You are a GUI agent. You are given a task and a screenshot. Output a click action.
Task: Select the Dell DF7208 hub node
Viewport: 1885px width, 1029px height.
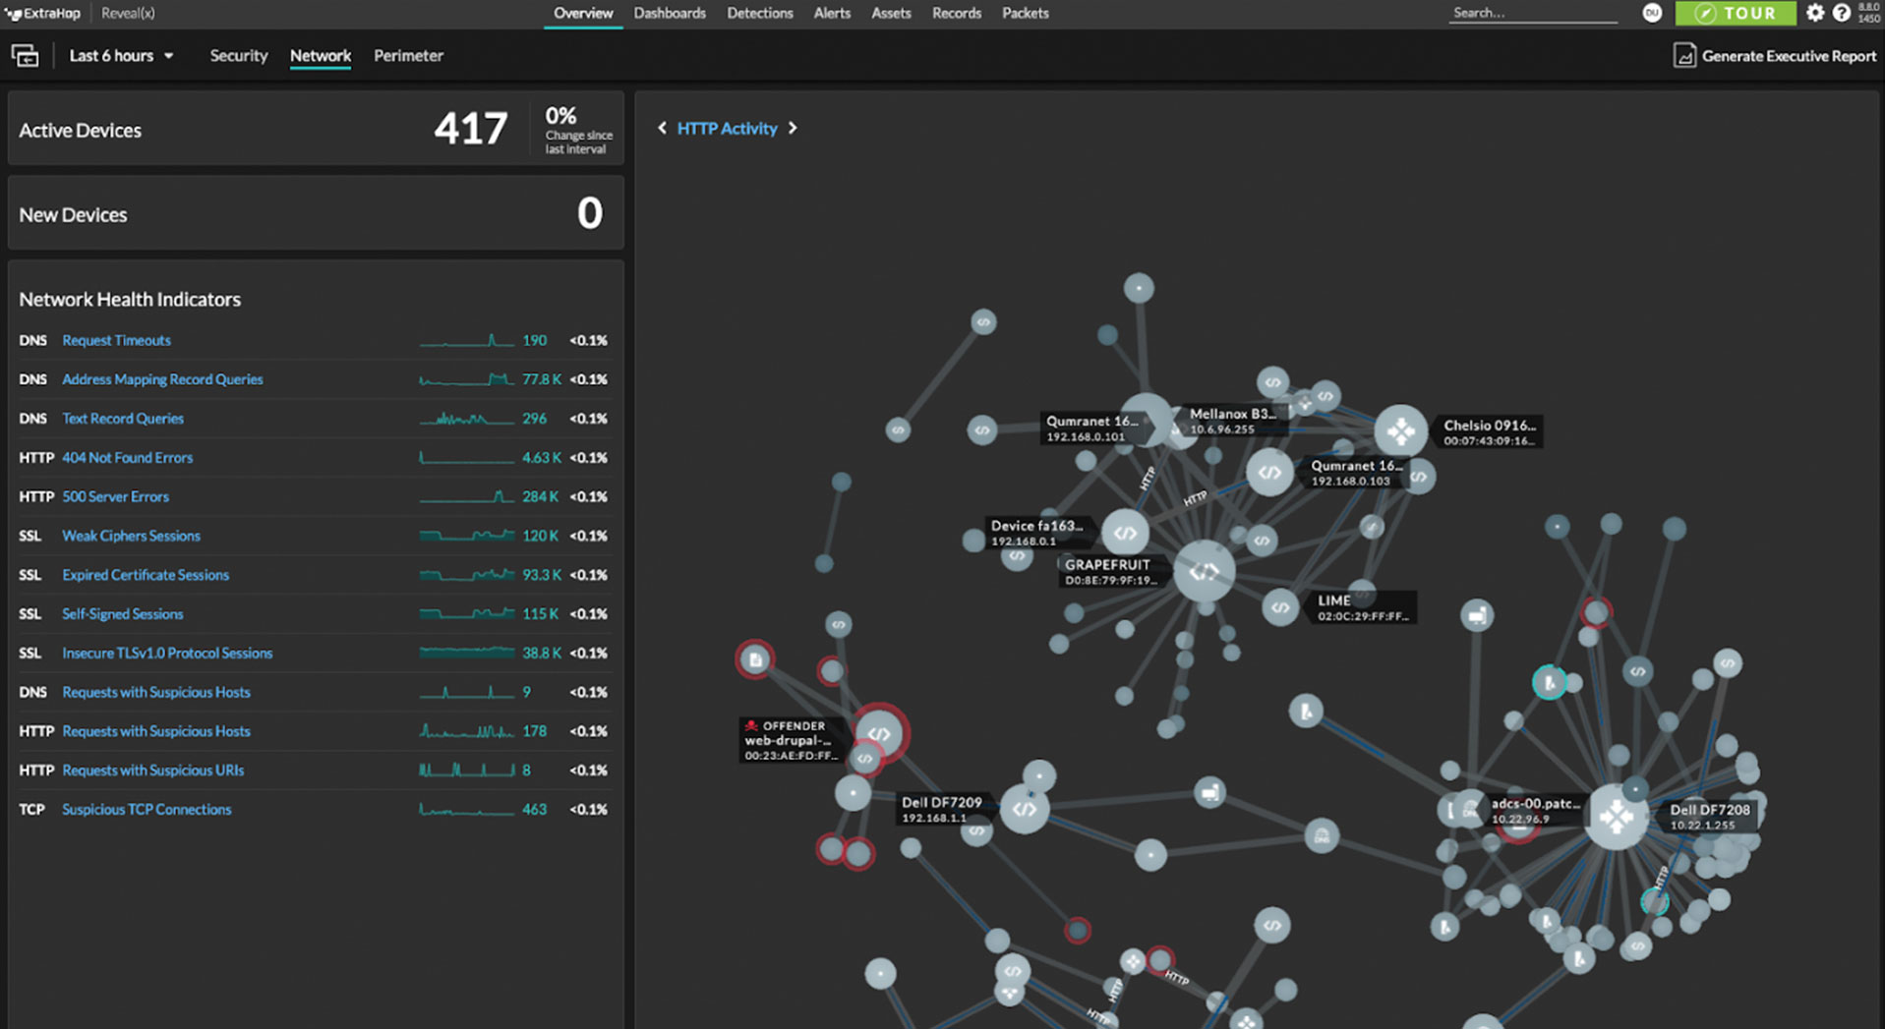click(1616, 816)
